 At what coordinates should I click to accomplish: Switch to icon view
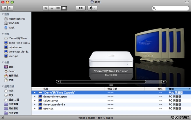coord(46,8)
